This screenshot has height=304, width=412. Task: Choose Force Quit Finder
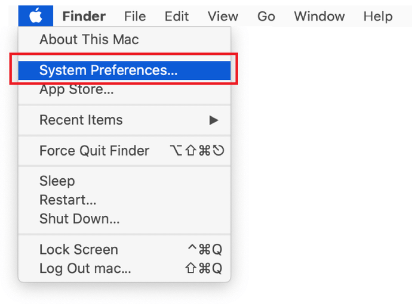[x=94, y=151]
